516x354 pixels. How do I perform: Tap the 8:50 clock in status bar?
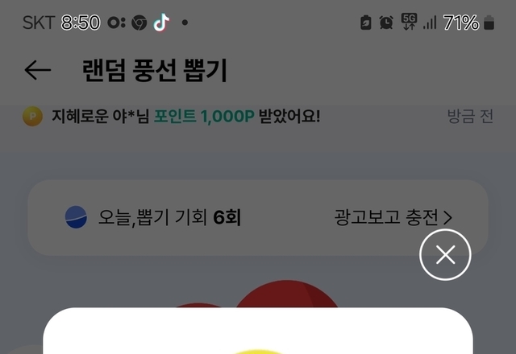click(x=81, y=23)
